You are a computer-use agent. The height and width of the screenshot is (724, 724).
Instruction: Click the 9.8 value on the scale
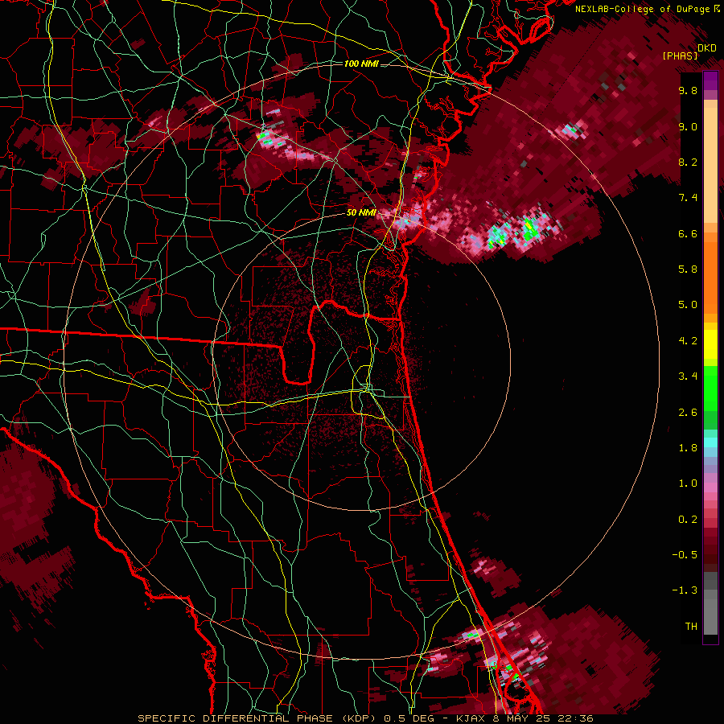(688, 91)
